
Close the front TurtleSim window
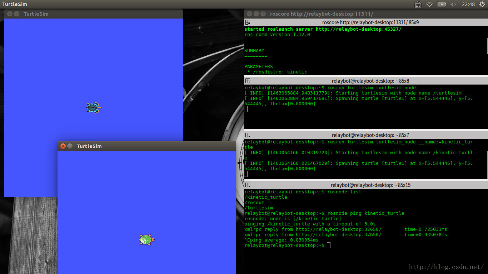coord(63,146)
